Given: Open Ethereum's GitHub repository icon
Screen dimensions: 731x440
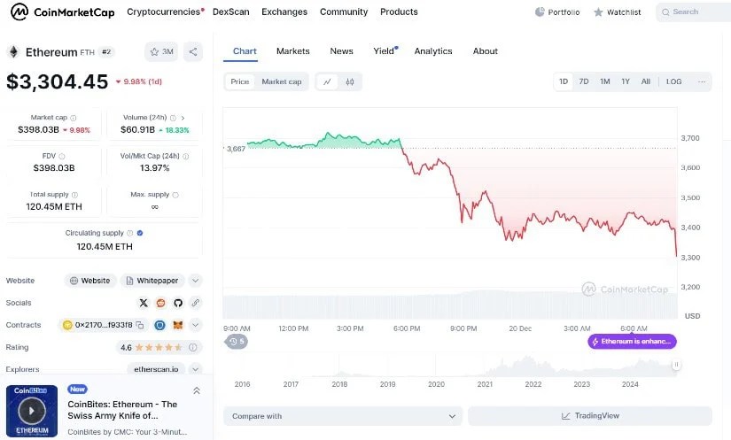Looking at the screenshot, I should [x=177, y=303].
